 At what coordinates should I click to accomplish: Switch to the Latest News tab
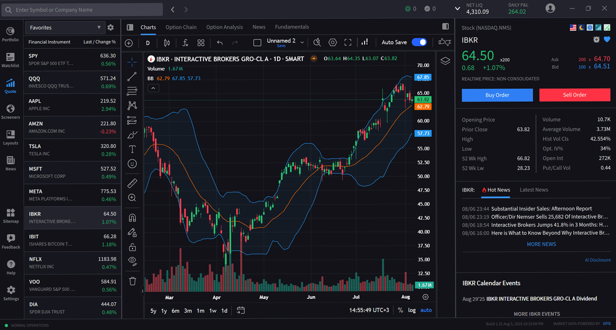coord(534,190)
